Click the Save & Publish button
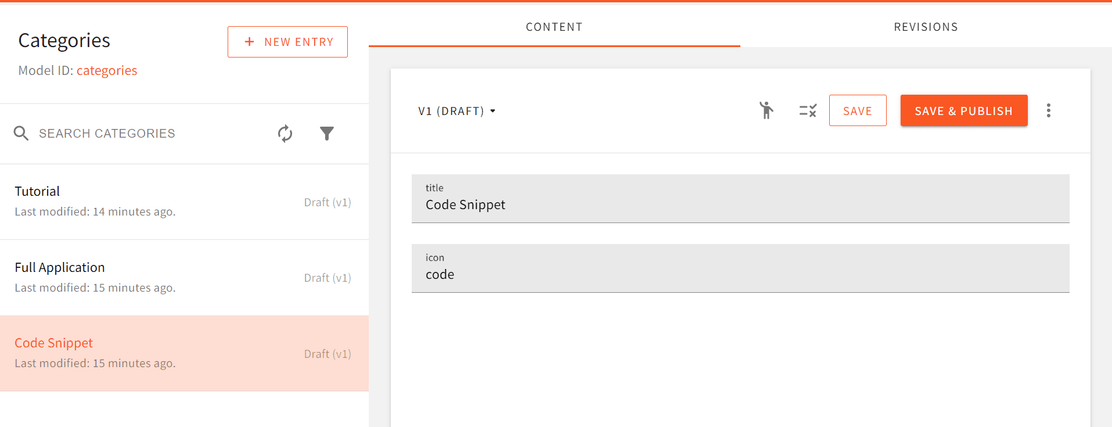 click(x=963, y=110)
